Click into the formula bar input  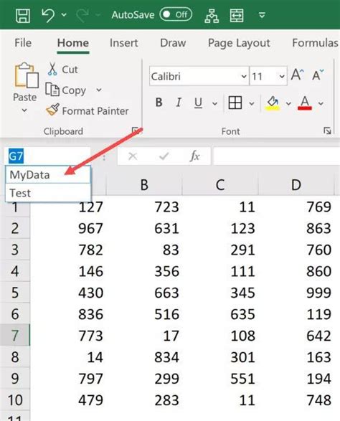pyautogui.click(x=277, y=156)
